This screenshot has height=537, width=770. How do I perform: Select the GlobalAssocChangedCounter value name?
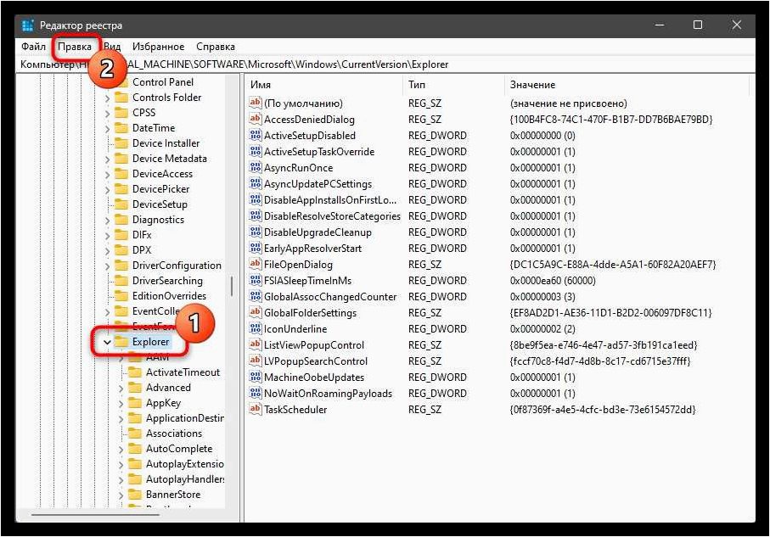coord(330,296)
